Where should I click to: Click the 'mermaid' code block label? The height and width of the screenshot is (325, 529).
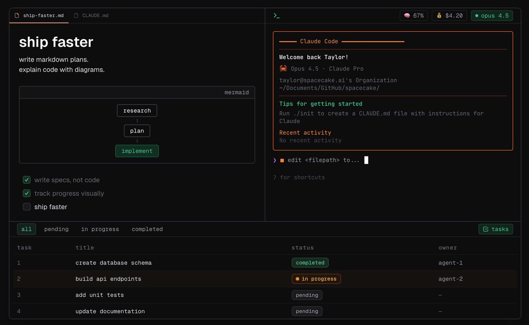click(237, 92)
